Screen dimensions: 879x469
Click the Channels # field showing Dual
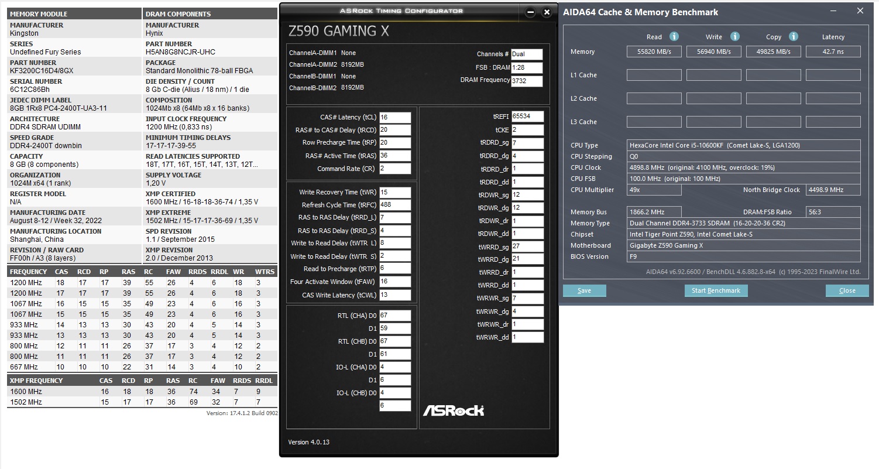pos(527,54)
